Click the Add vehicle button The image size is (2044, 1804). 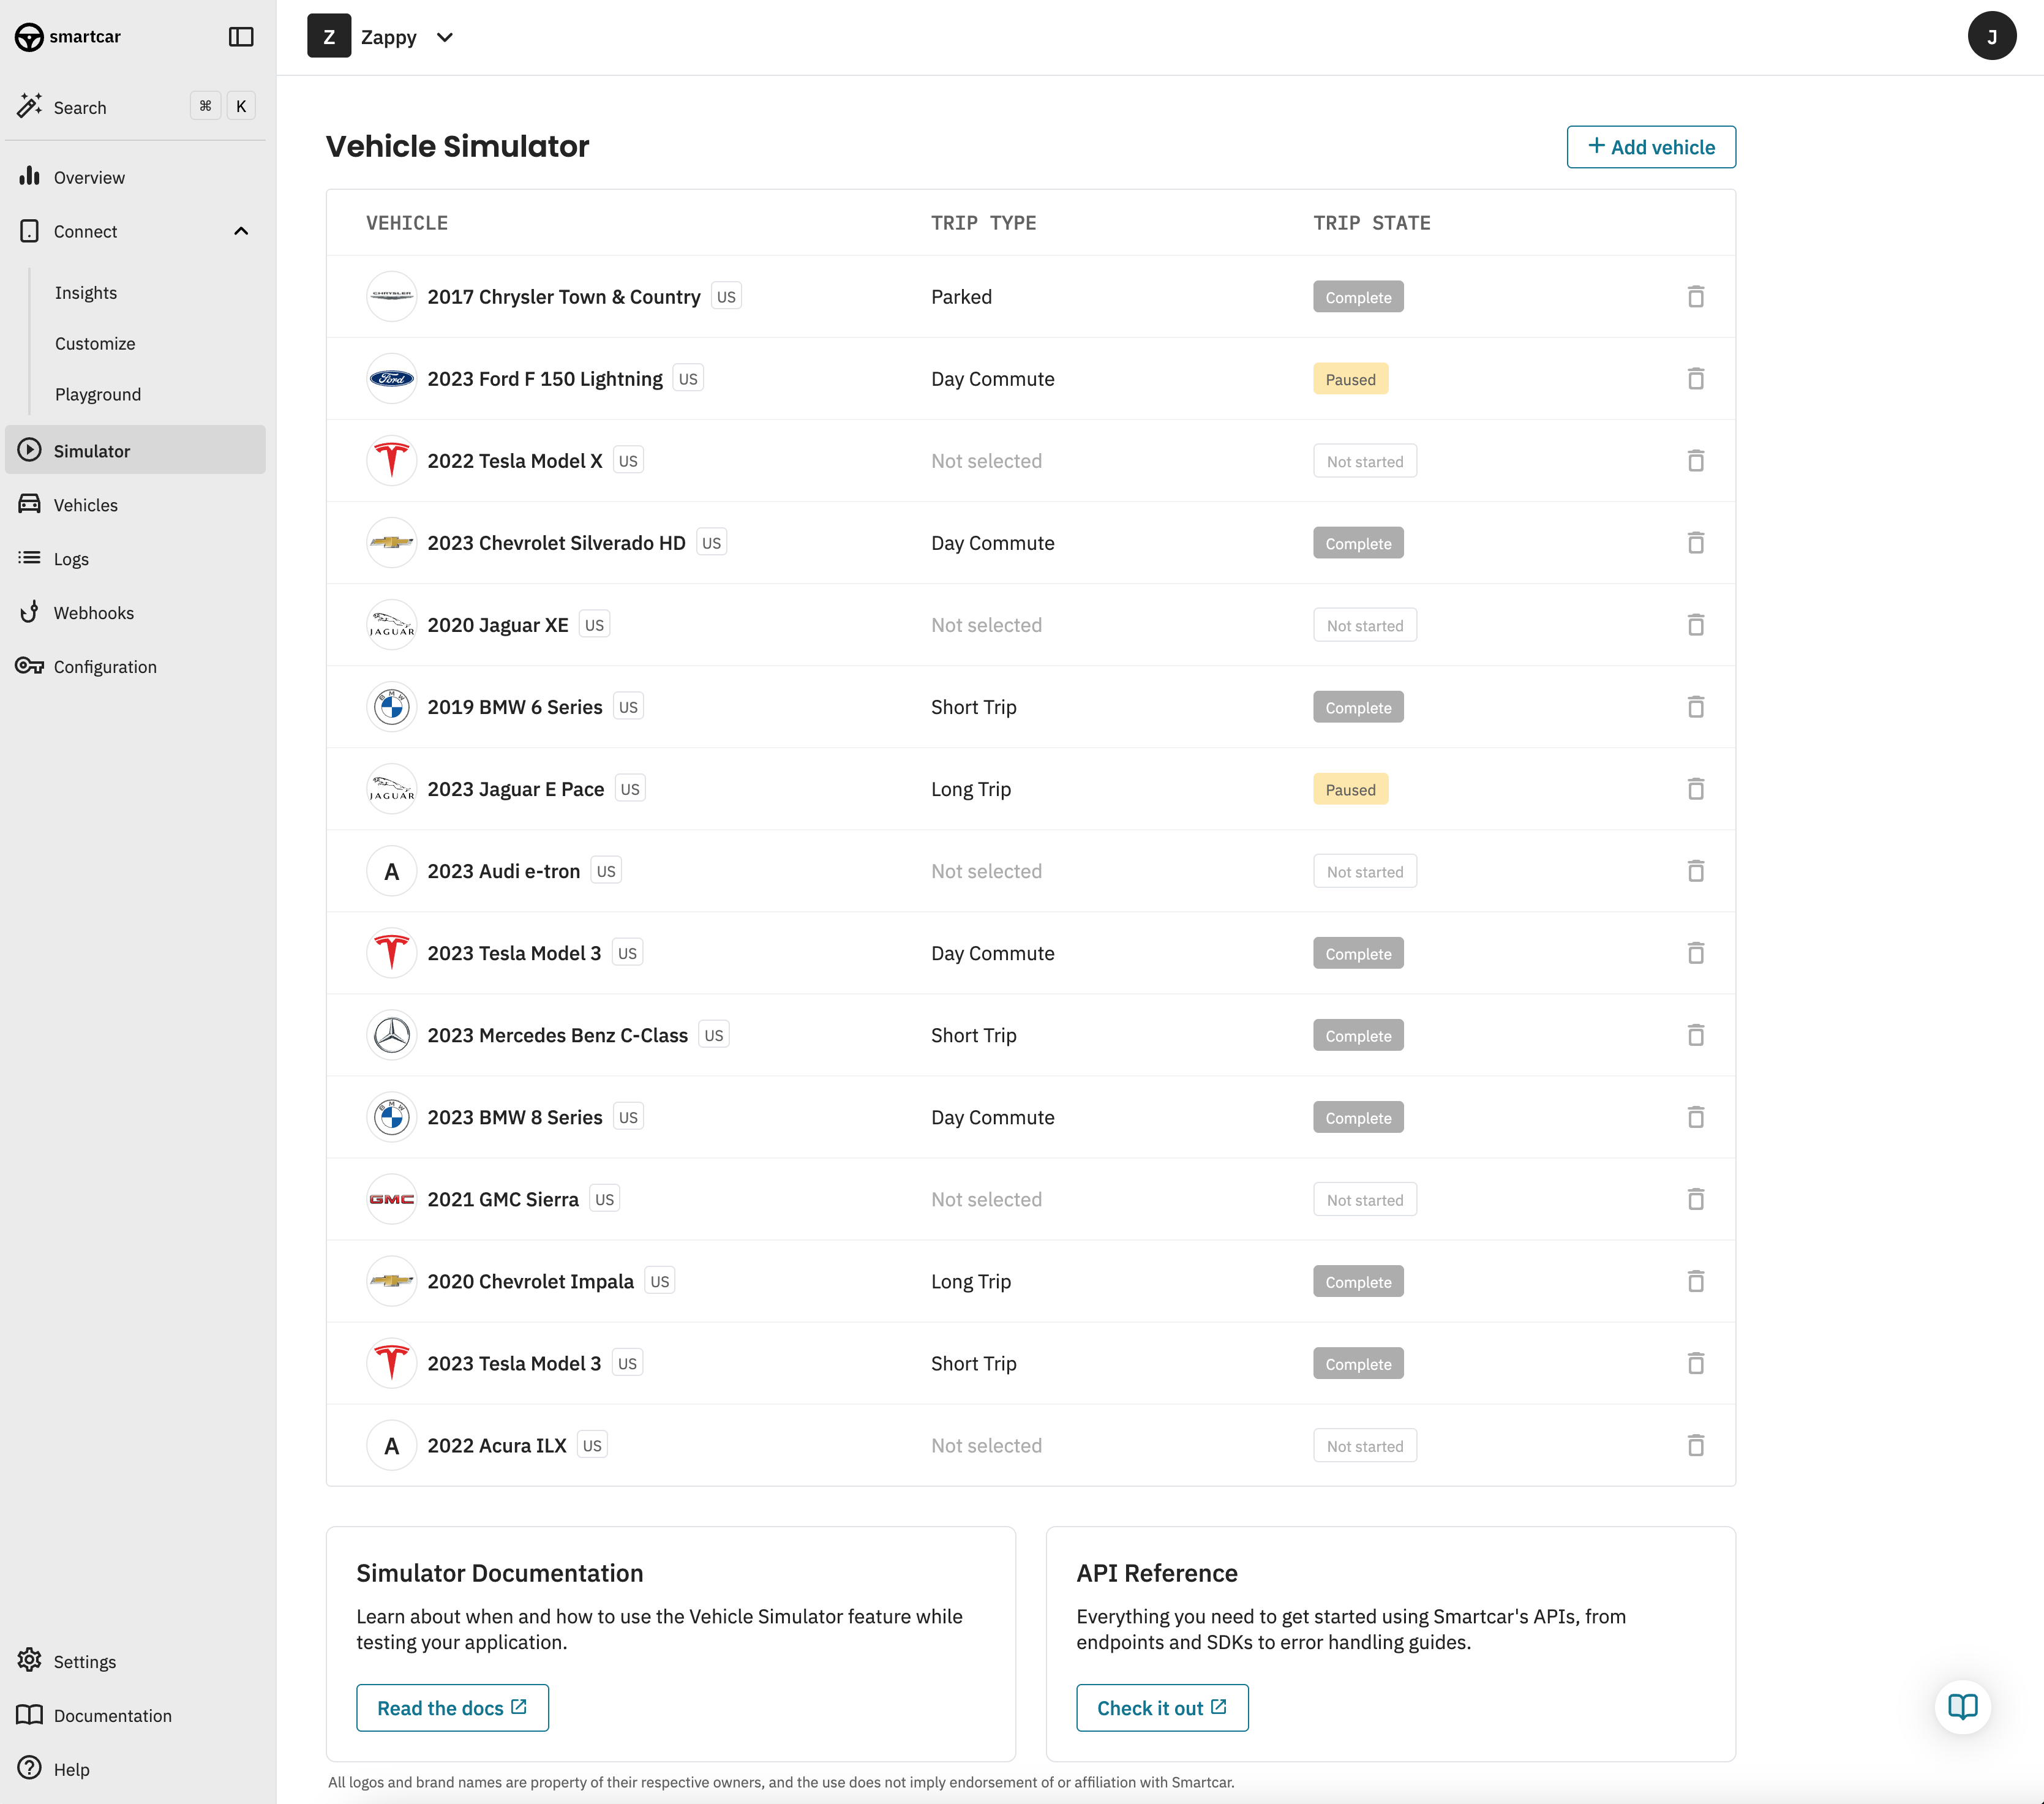(x=1651, y=147)
